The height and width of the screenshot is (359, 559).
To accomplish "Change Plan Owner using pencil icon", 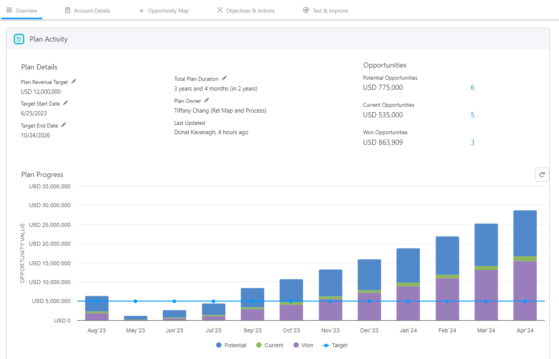I will click(207, 100).
